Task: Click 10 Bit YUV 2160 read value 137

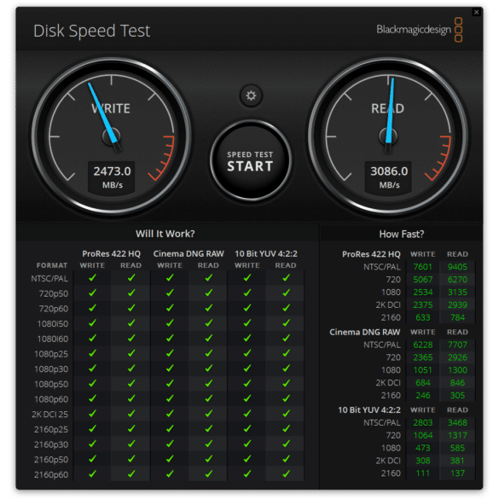Action: pyautogui.click(x=457, y=473)
